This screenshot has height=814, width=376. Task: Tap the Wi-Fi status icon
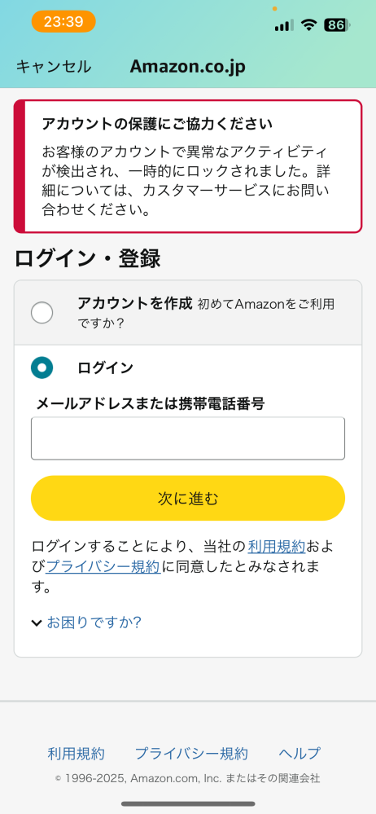point(309,24)
